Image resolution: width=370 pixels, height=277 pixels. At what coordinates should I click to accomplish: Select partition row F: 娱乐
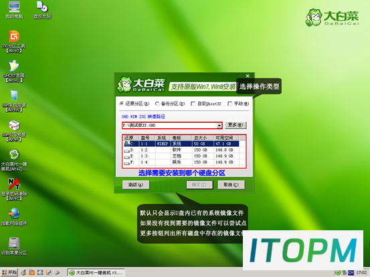click(181, 162)
